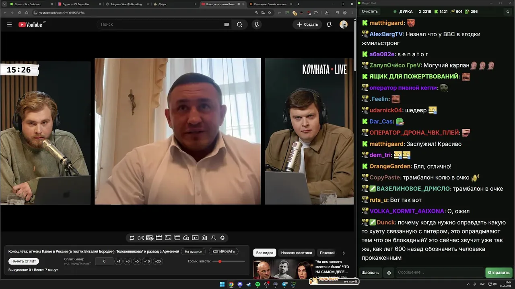Select the Все видео filter chip
The height and width of the screenshot is (289, 515).
[x=265, y=253]
